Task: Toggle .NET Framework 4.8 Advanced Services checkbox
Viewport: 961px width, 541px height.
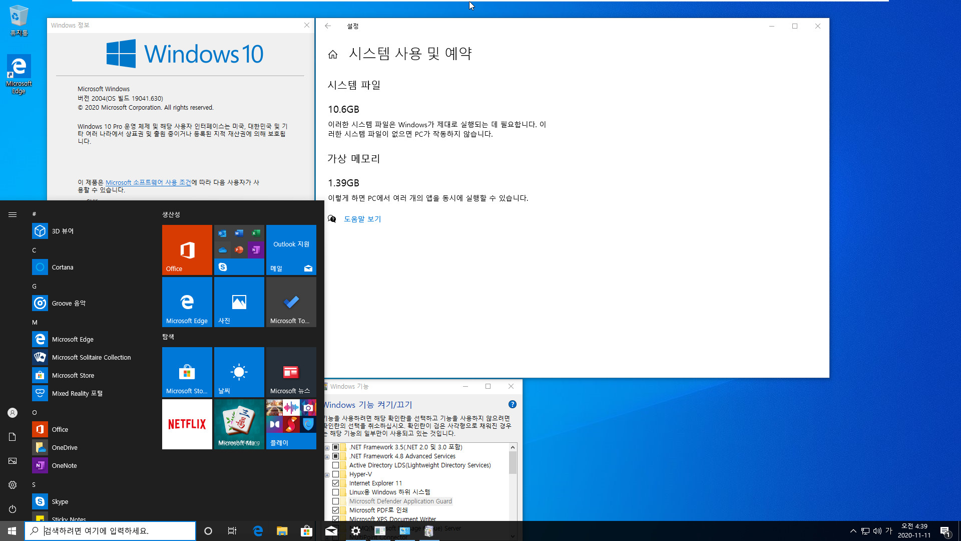Action: pos(336,456)
